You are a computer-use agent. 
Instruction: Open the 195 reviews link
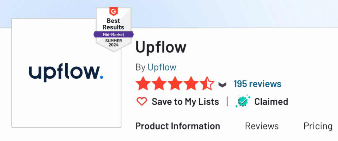pyautogui.click(x=257, y=84)
